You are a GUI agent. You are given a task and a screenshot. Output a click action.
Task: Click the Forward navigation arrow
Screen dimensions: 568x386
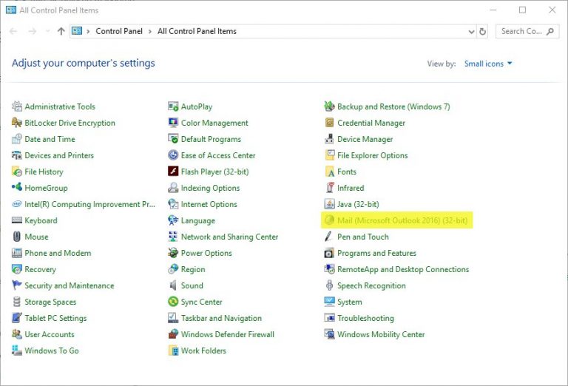point(33,32)
